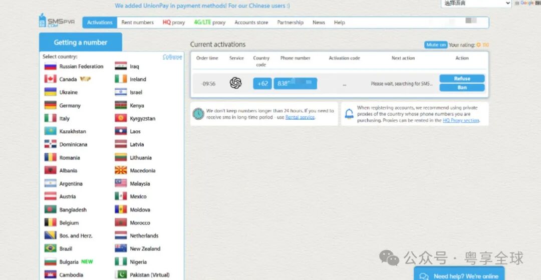Open the Rental service link
This screenshot has width=541, height=280.
coord(300,117)
